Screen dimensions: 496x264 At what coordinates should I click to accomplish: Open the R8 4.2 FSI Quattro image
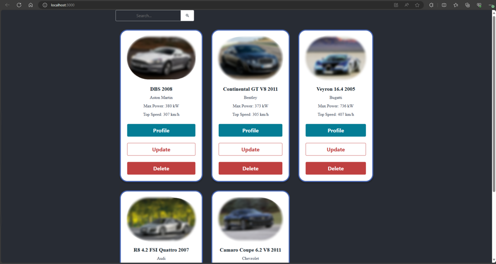click(161, 219)
